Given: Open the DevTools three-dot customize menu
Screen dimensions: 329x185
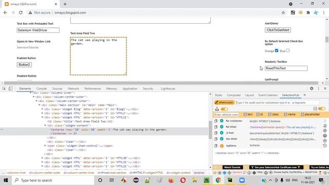Looking at the screenshot, I should (x=319, y=88).
